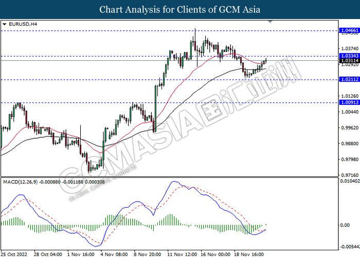Click the 1.00440 price axis value

350,112
